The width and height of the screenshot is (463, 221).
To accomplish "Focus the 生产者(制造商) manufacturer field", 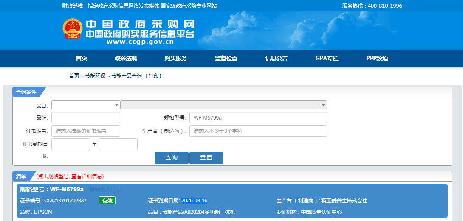I will point(258,131).
